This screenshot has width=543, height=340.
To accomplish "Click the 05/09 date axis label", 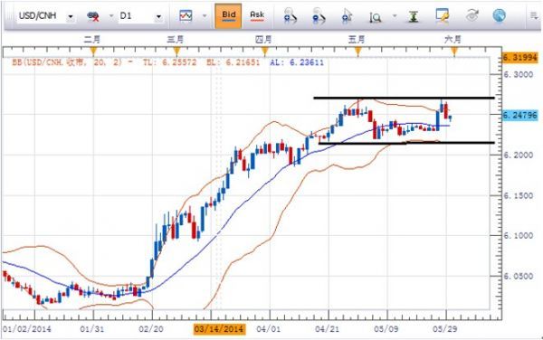I will (386, 329).
